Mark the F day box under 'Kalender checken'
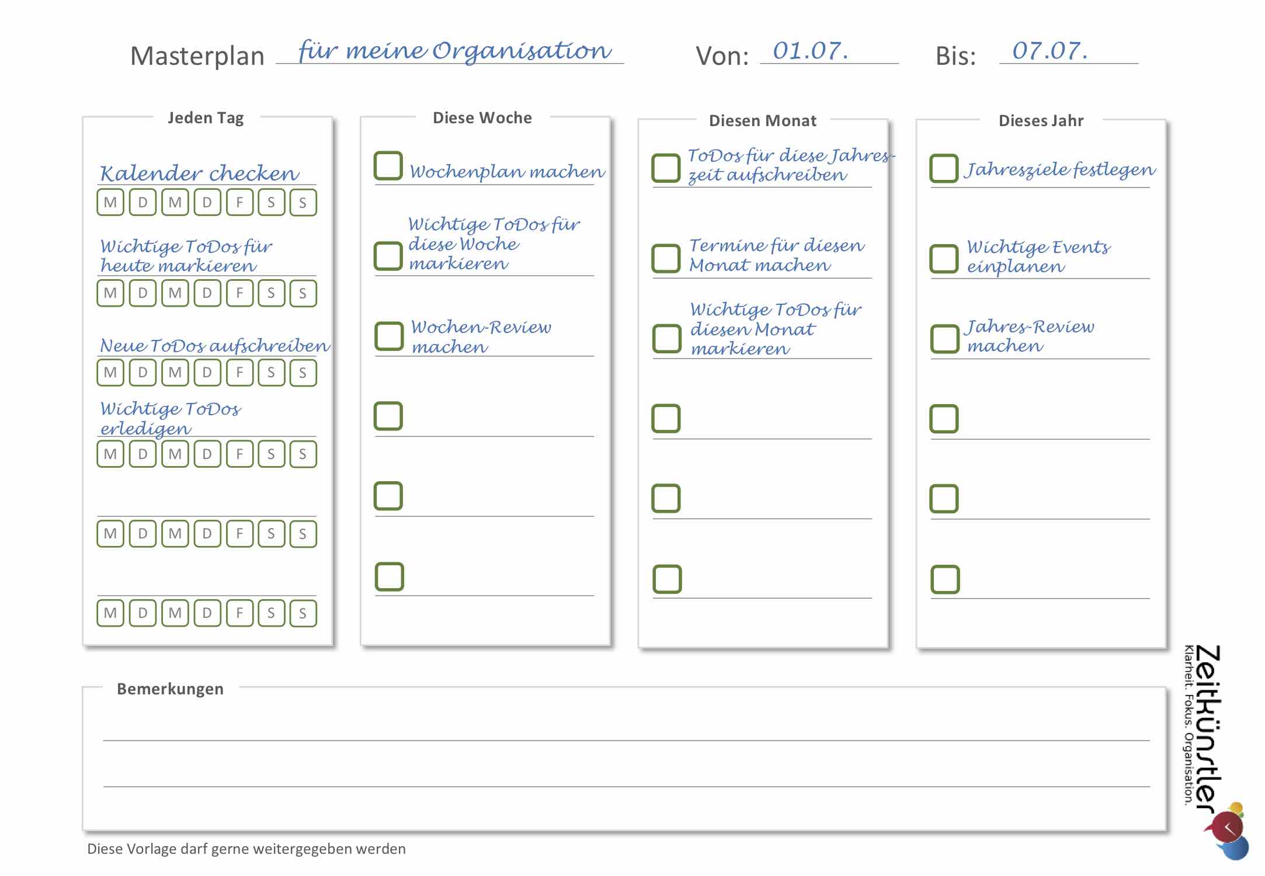The image size is (1265, 876). tap(239, 203)
